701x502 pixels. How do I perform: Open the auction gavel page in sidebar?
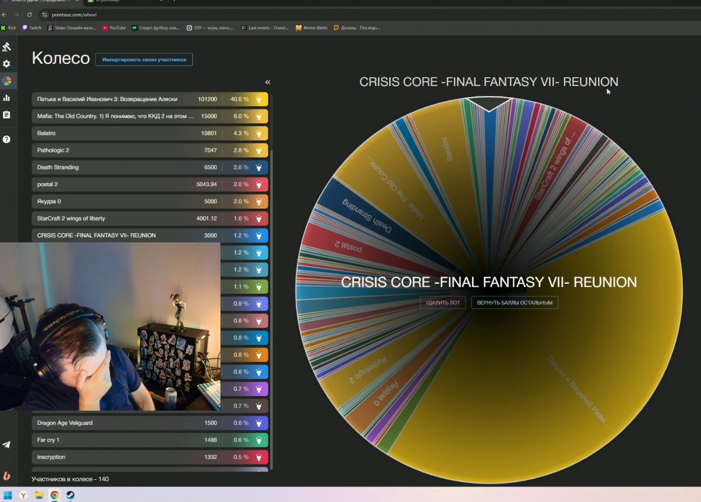tap(7, 46)
